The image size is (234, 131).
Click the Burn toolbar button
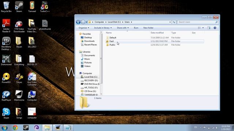pyautogui.click(x=136, y=28)
